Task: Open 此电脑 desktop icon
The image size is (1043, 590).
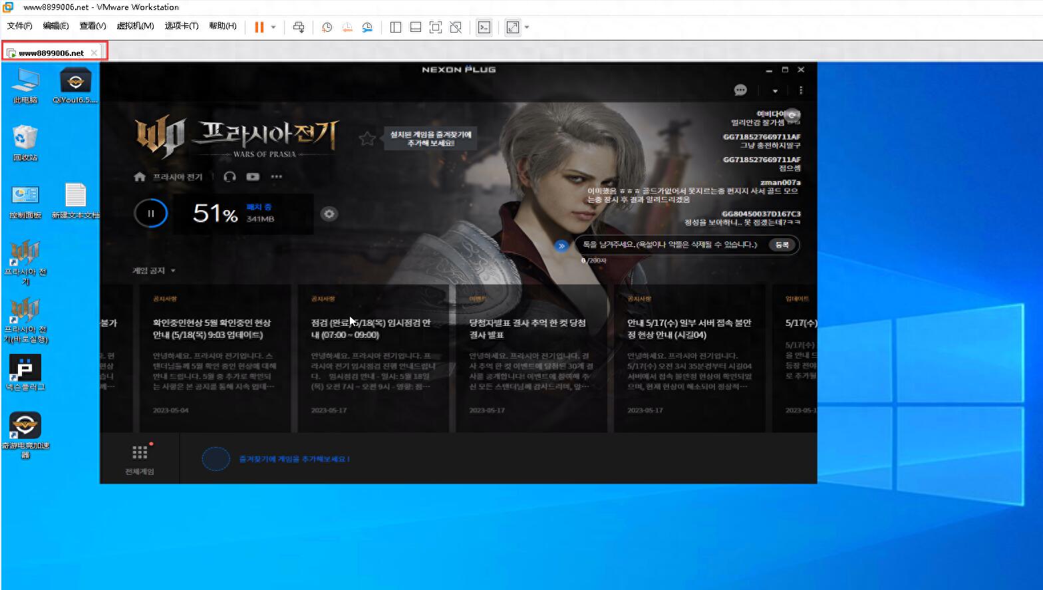Action: [x=25, y=86]
